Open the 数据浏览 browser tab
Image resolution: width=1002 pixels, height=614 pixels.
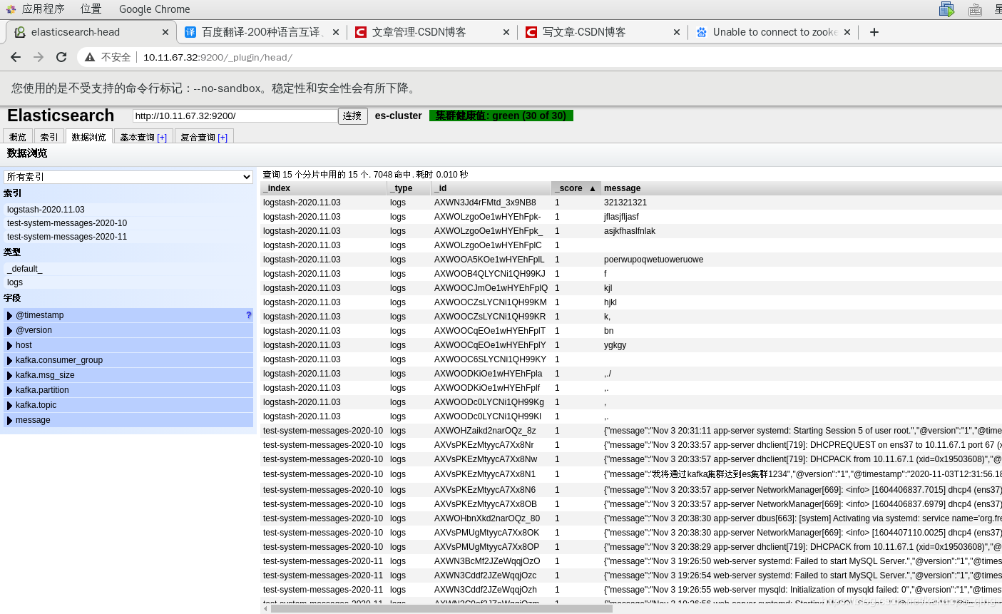(88, 137)
